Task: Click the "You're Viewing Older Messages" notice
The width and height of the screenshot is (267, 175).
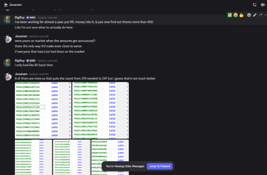Action: [x=125, y=166]
